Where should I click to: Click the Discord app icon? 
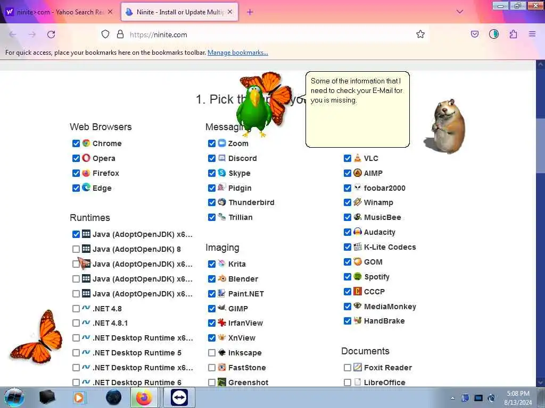click(222, 158)
